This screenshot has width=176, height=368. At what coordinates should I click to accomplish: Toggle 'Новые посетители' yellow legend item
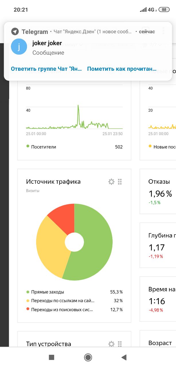(162, 147)
